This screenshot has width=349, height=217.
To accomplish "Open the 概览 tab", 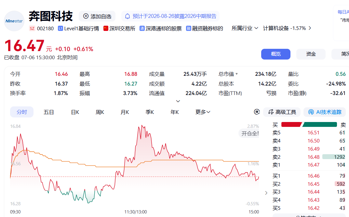I will 276,54.
